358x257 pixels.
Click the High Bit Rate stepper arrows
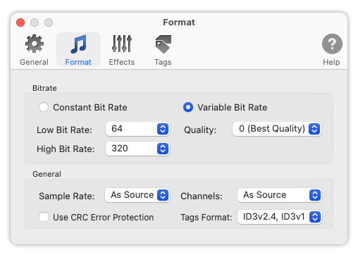point(163,149)
